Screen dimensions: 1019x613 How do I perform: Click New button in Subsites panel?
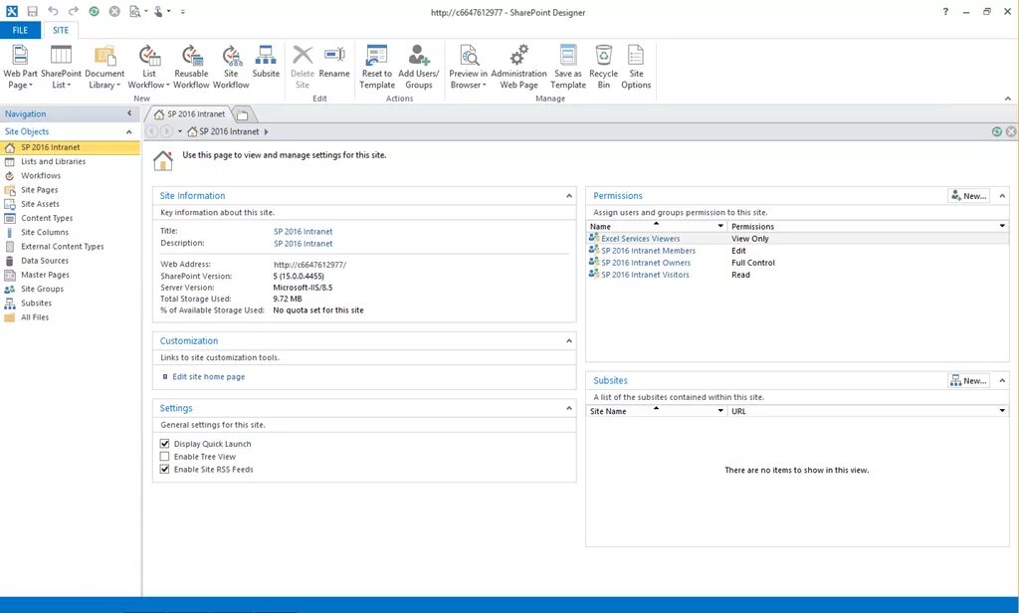click(968, 380)
